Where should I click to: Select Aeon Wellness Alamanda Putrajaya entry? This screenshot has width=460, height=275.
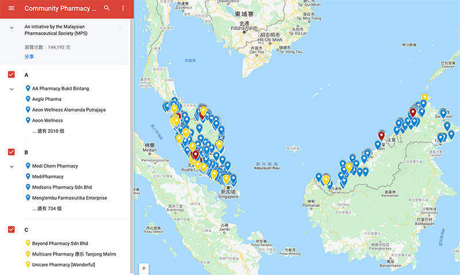(68, 110)
